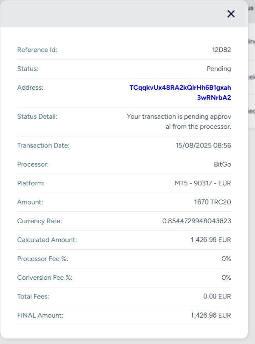Click the BitGo processor value
Screen dimensions: 255x344
222,164
